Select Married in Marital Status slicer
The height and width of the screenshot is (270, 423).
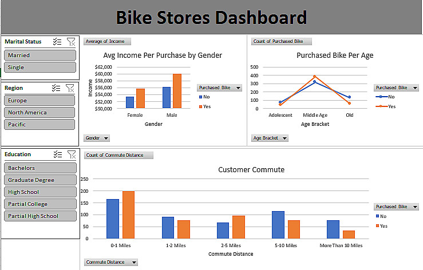pyautogui.click(x=40, y=55)
